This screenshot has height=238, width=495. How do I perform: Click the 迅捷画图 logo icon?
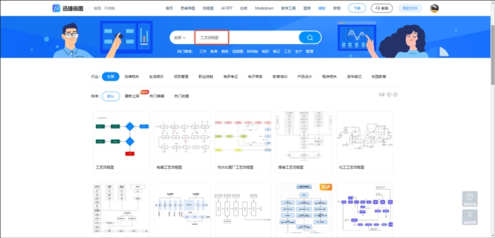[x=56, y=8]
